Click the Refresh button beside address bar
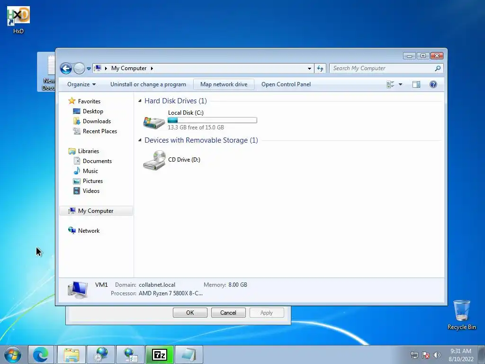Image resolution: width=485 pixels, height=364 pixels. pyautogui.click(x=320, y=68)
